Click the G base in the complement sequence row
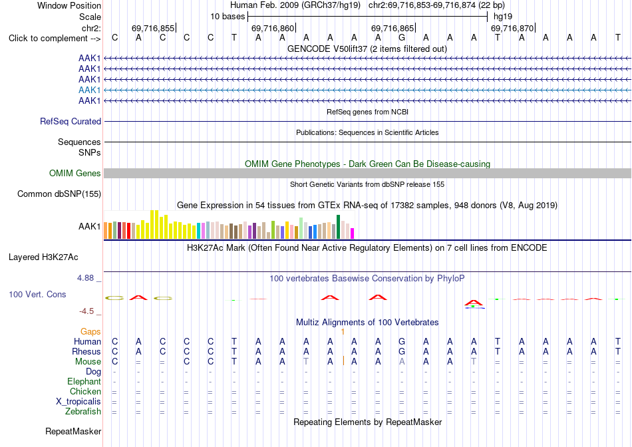 [x=402, y=38]
